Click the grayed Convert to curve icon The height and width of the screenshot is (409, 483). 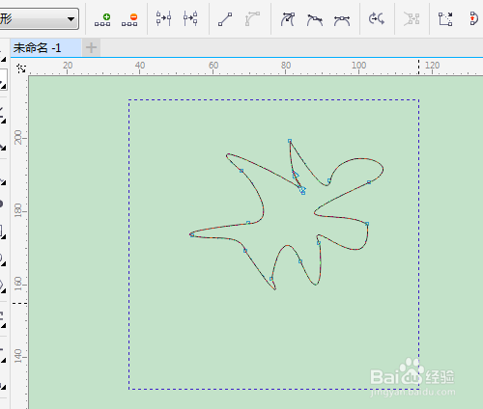pos(252,19)
